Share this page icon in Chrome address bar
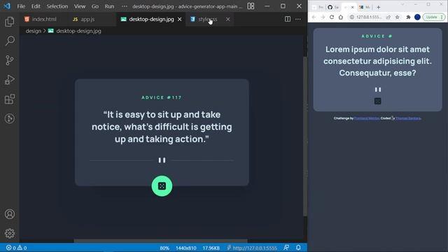The image size is (448, 252). [x=388, y=17]
